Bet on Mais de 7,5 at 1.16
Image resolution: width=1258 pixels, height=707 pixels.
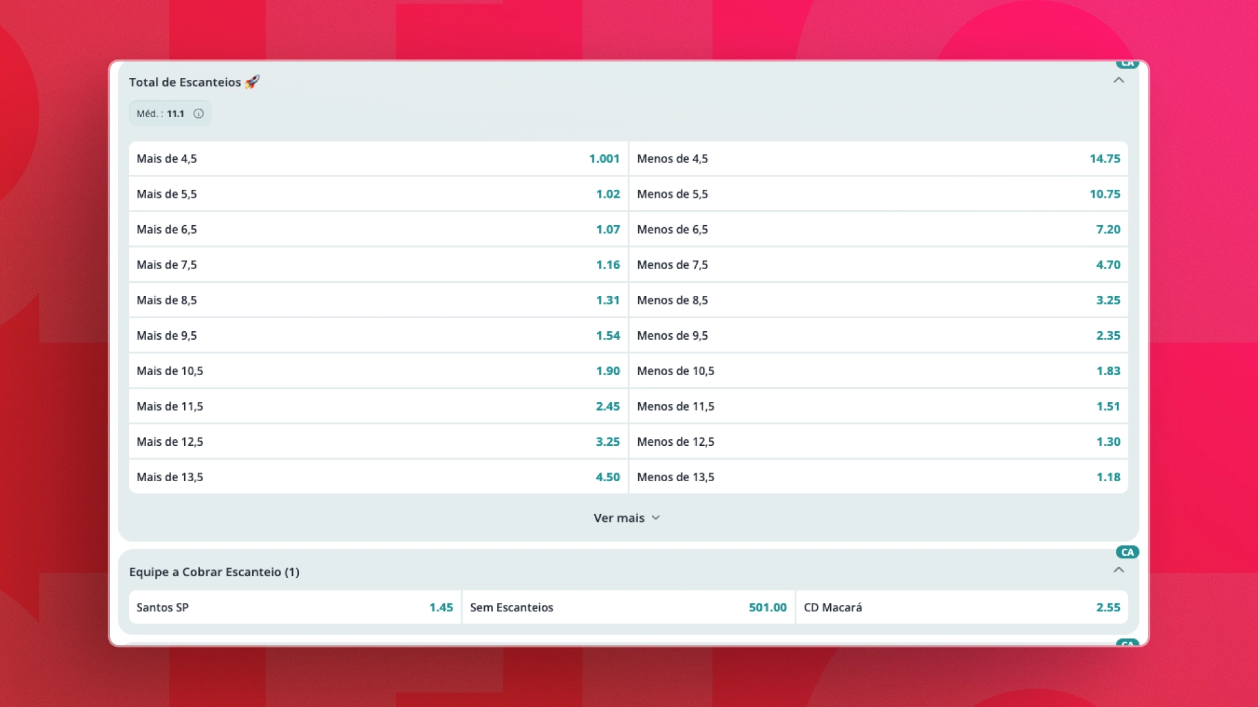tap(378, 264)
